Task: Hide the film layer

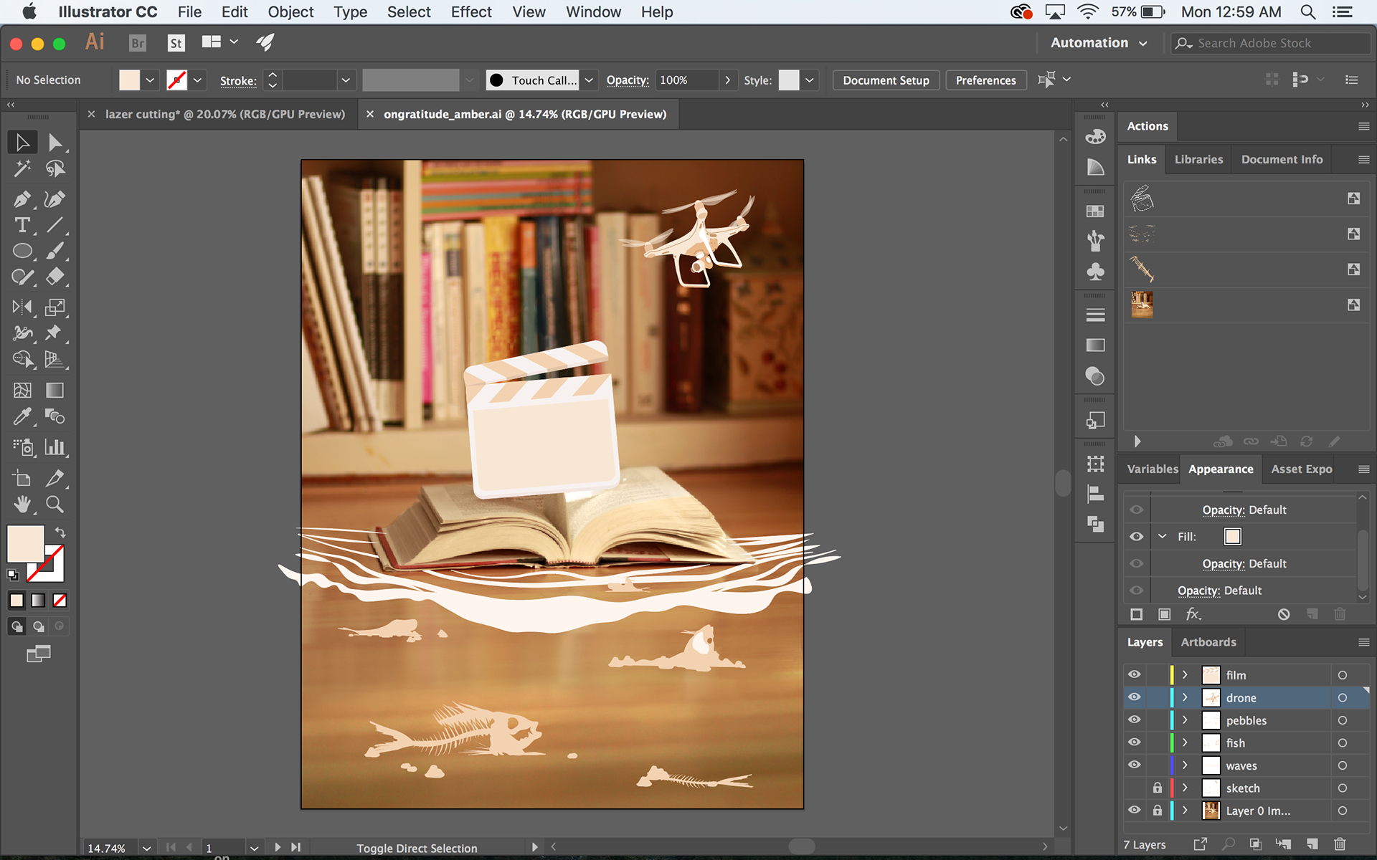Action: tap(1134, 674)
